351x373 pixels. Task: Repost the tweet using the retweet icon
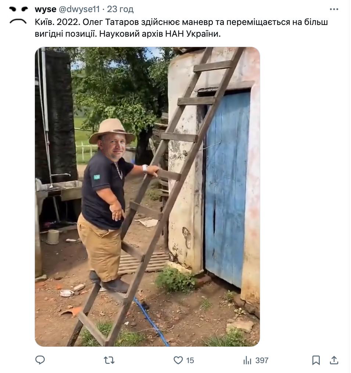(x=109, y=360)
